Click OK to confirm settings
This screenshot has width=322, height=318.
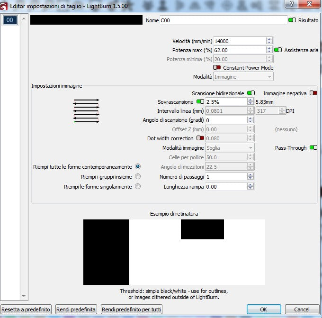pyautogui.click(x=264, y=309)
